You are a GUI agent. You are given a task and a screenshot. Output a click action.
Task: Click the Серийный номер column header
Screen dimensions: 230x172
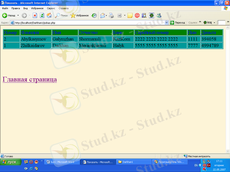[x=161, y=33]
